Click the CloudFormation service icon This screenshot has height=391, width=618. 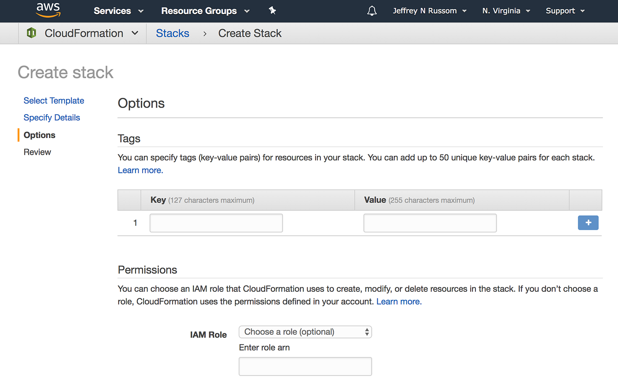click(x=31, y=33)
